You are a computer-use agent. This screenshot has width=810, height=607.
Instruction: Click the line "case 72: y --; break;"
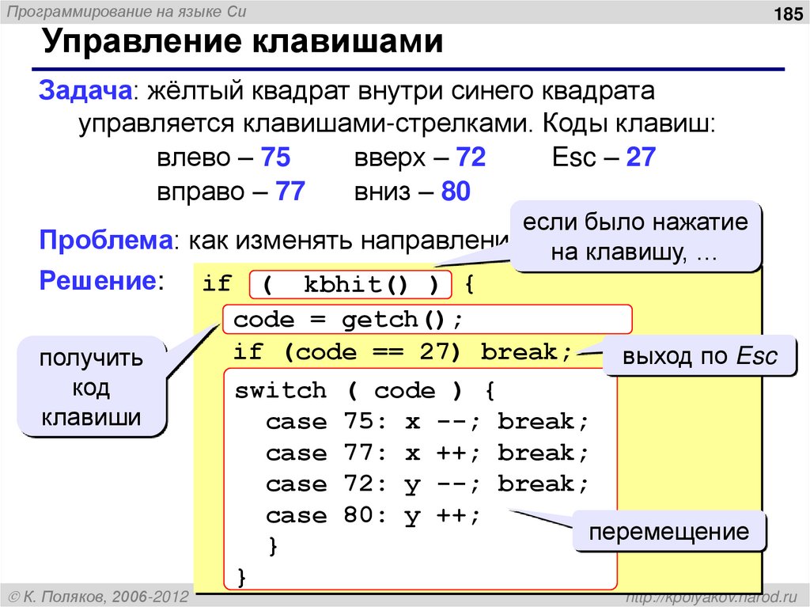[426, 484]
